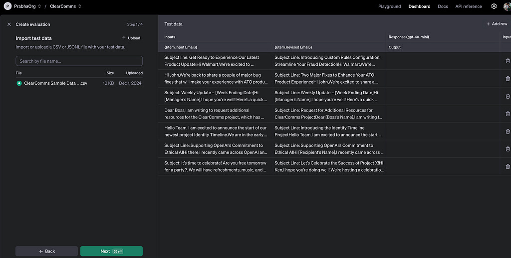Click 'Introducing the Identity Timeline' revised cell
The height and width of the screenshot is (258, 511).
point(329,131)
